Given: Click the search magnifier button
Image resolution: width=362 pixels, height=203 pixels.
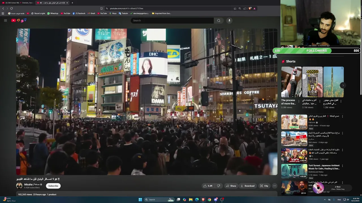Looking at the screenshot, I should click(x=219, y=21).
